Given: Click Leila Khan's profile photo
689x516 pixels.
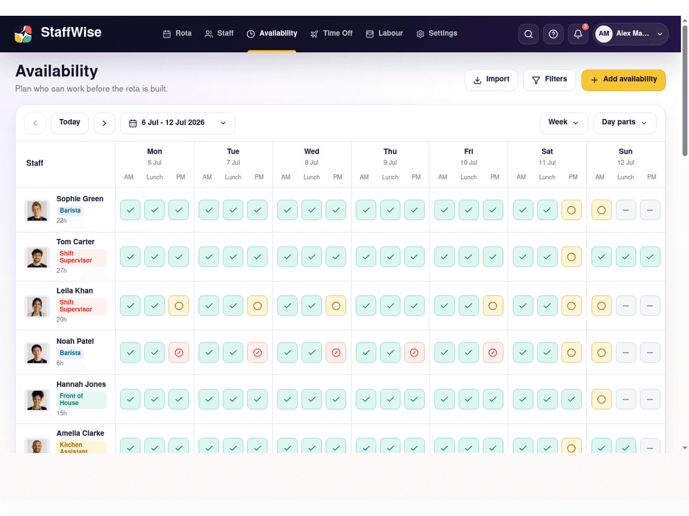Looking at the screenshot, I should click(37, 306).
